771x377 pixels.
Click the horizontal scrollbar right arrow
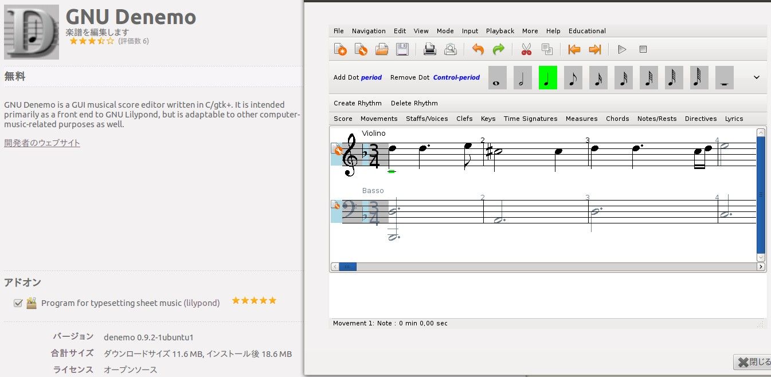pos(761,266)
